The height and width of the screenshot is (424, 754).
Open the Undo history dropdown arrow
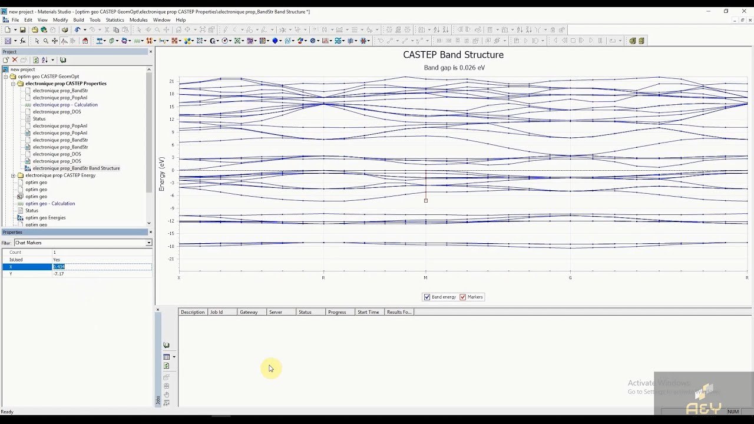(x=85, y=29)
